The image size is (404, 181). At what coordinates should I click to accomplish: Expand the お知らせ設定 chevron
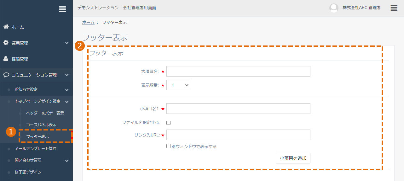click(67, 90)
